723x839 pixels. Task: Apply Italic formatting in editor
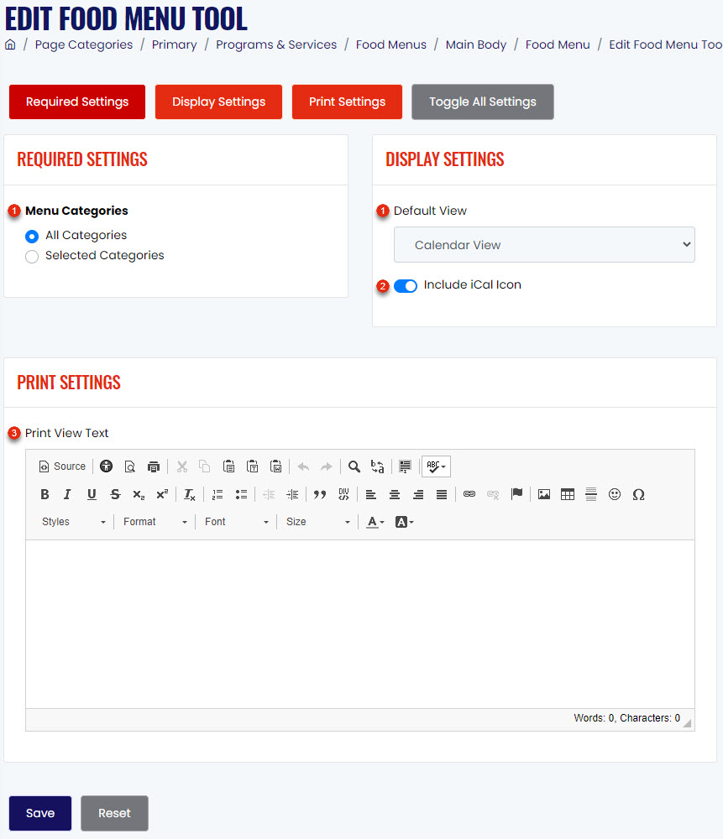pos(67,494)
